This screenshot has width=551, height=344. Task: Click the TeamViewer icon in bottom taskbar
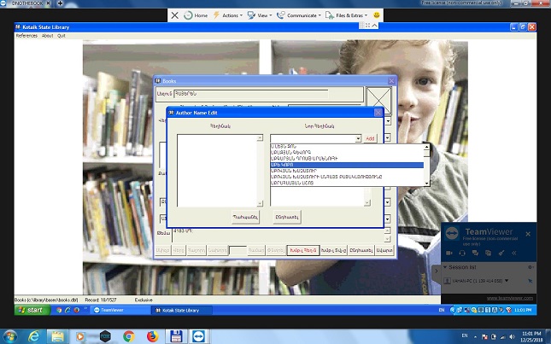(x=198, y=336)
